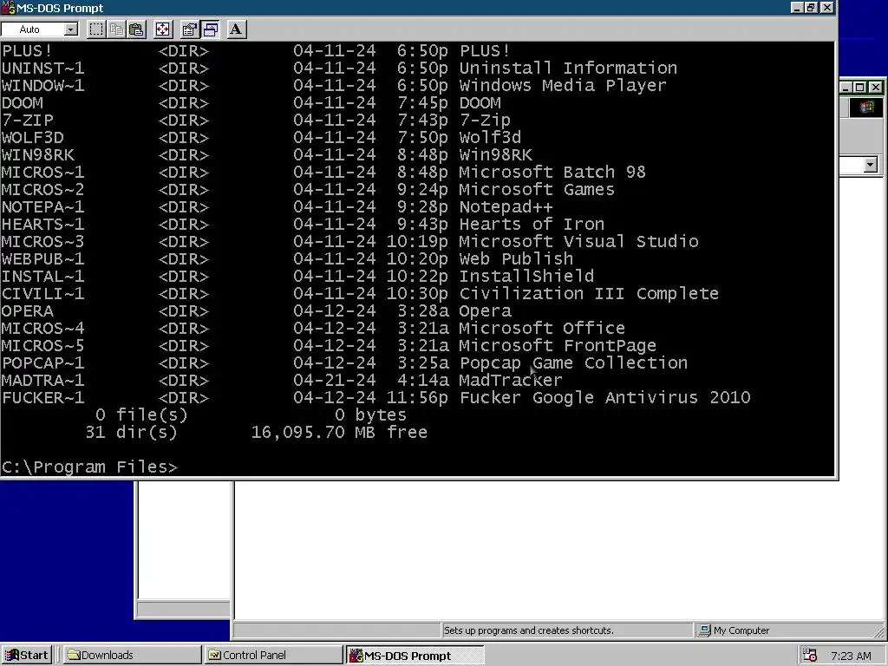Click the Windows logo in the background window

pyautogui.click(x=866, y=107)
